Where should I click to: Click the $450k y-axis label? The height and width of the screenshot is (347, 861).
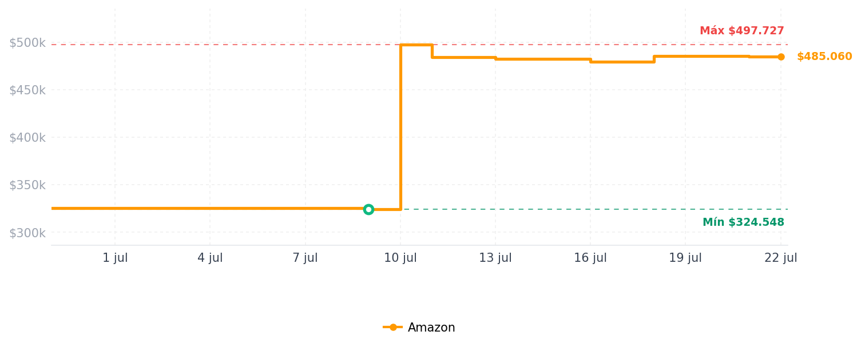point(27,90)
